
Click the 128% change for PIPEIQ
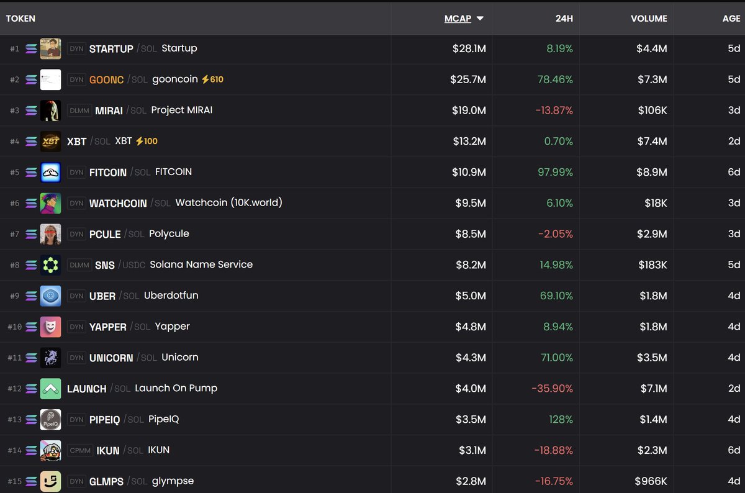[x=561, y=419]
